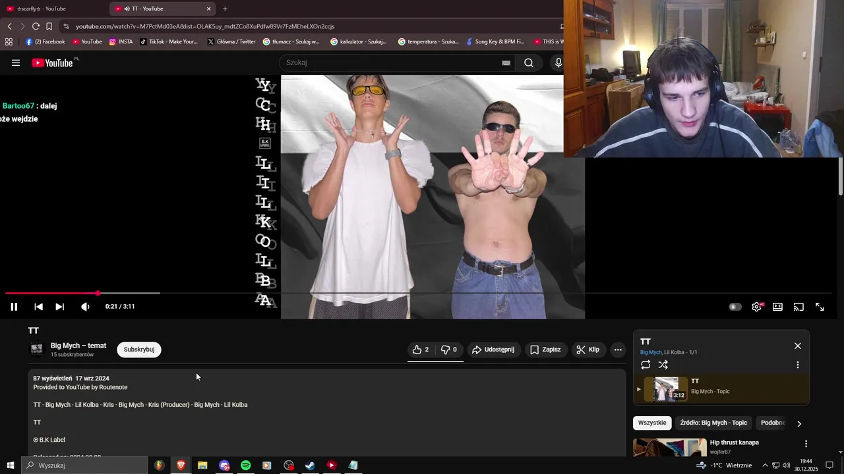Start voice search with microphone icon
Image resolution: width=844 pixels, height=474 pixels.
coord(558,63)
